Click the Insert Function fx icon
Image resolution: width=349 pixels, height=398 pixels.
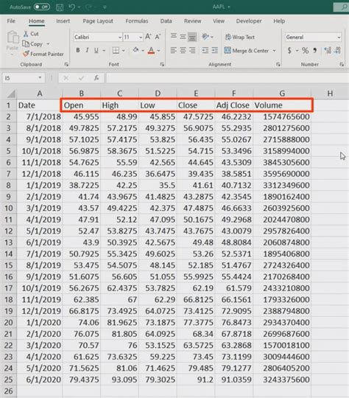96,78
